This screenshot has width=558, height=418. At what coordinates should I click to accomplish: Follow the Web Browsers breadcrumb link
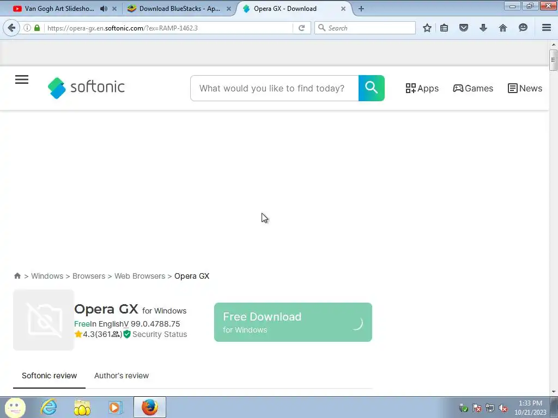coord(139,276)
